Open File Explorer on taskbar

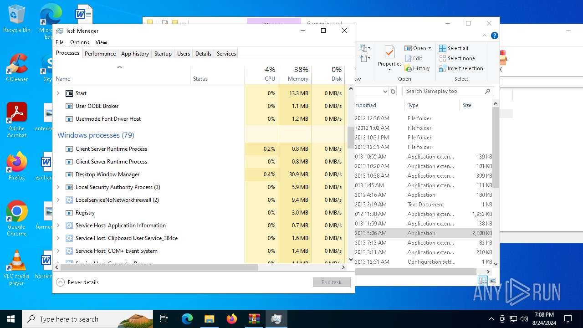pos(209,319)
